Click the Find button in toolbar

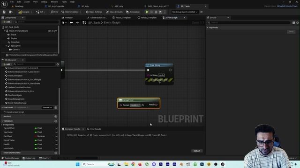[54, 12]
